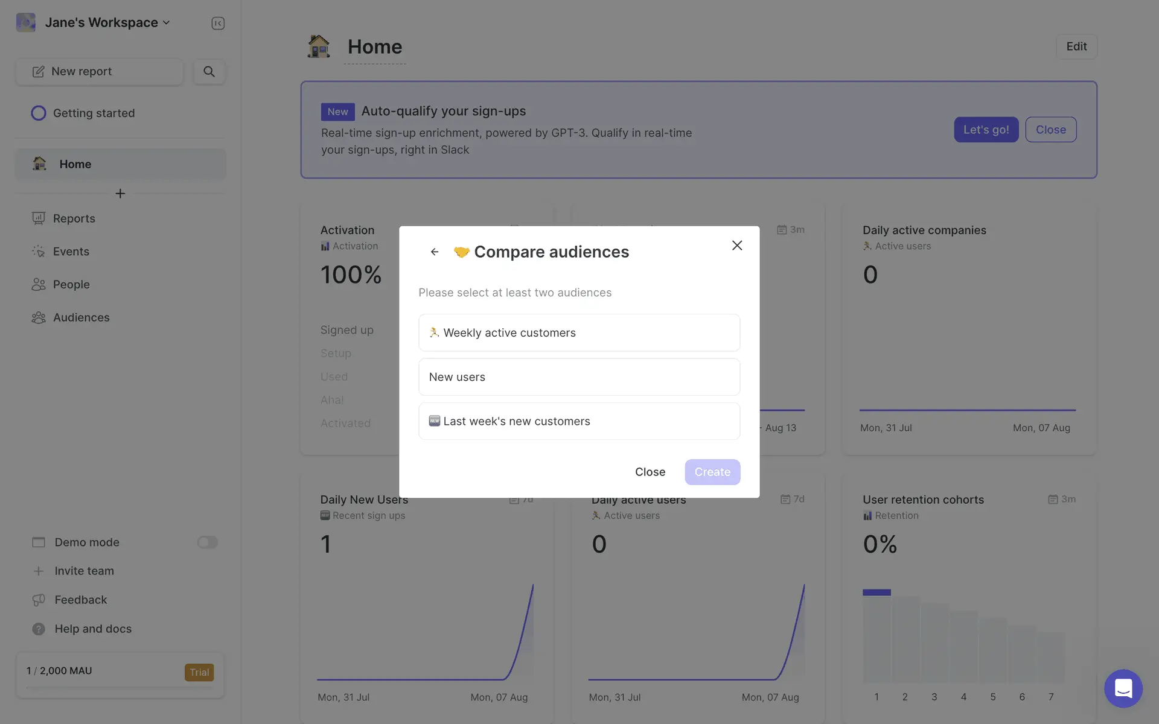The height and width of the screenshot is (724, 1159).
Task: Open the chat support bubble
Action: pos(1123,688)
